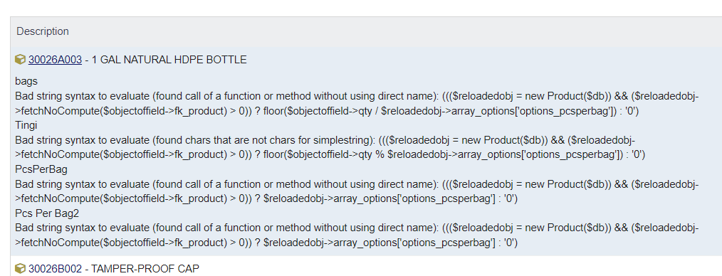Screen dimensions: 722x276
Task: Click the error message first line under Pcs Per Bag2
Action: click(357, 228)
